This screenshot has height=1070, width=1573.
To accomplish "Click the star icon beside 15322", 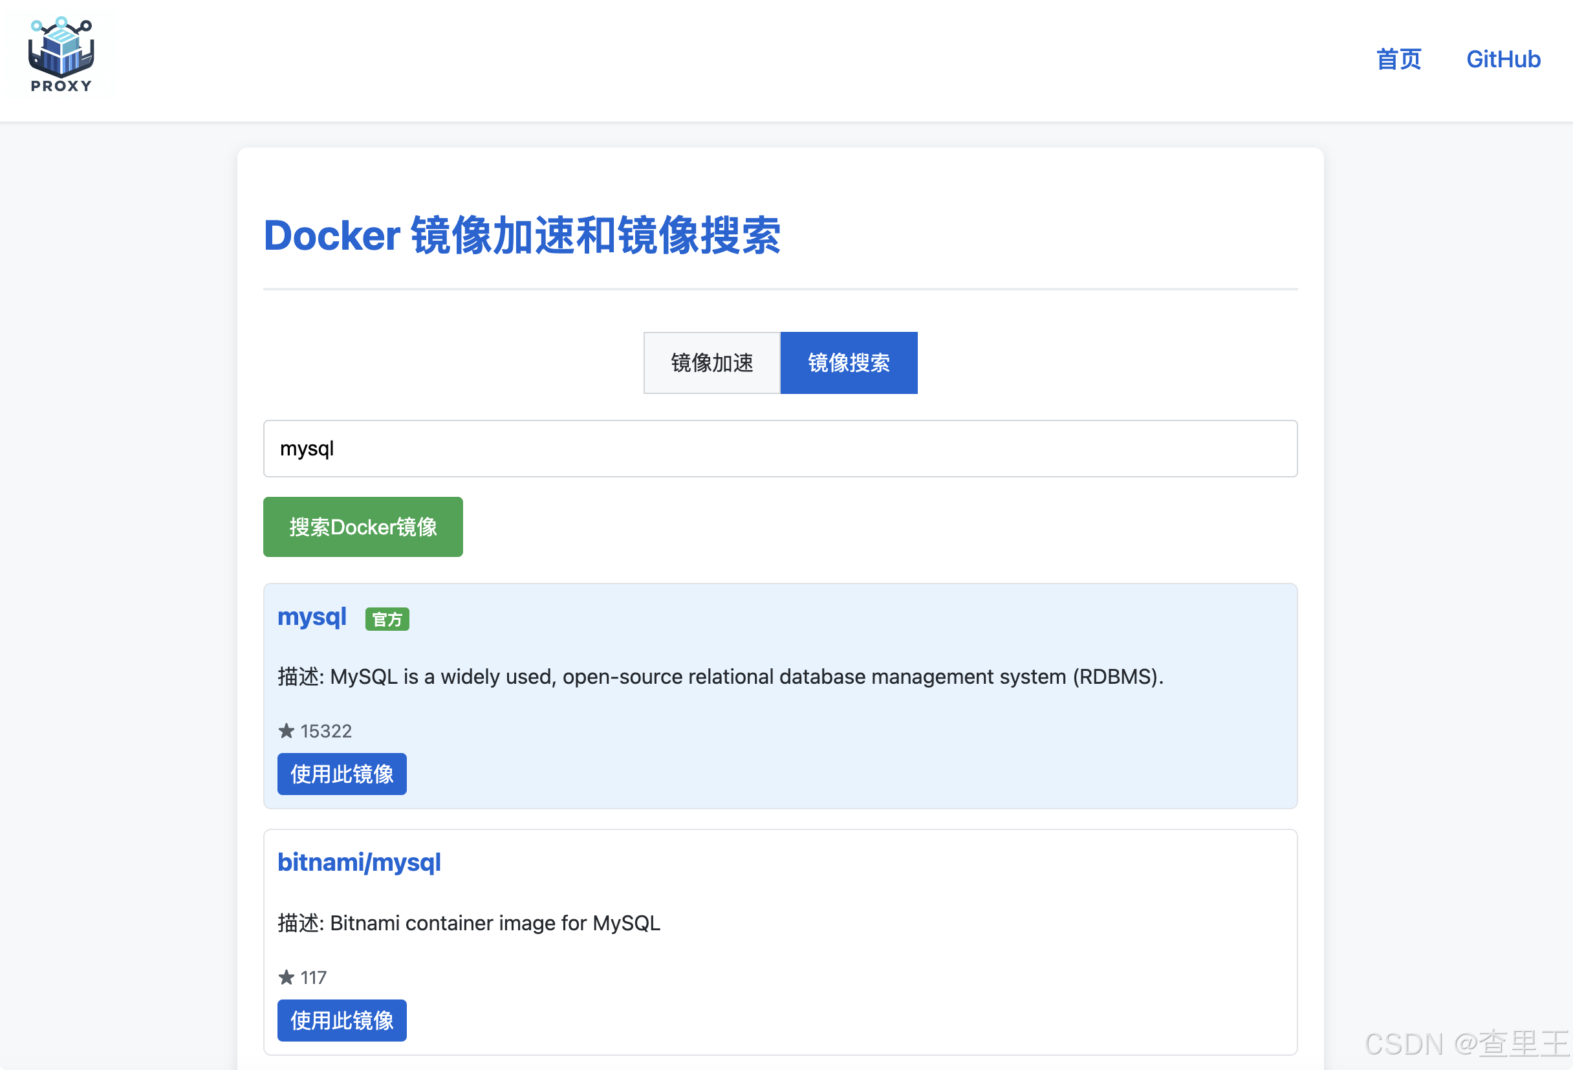I will pos(287,731).
